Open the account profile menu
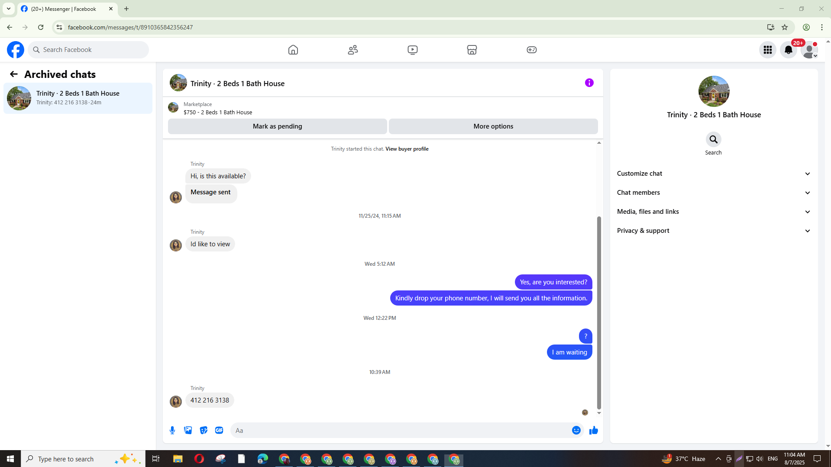Viewport: 831px width, 467px height. tap(809, 50)
